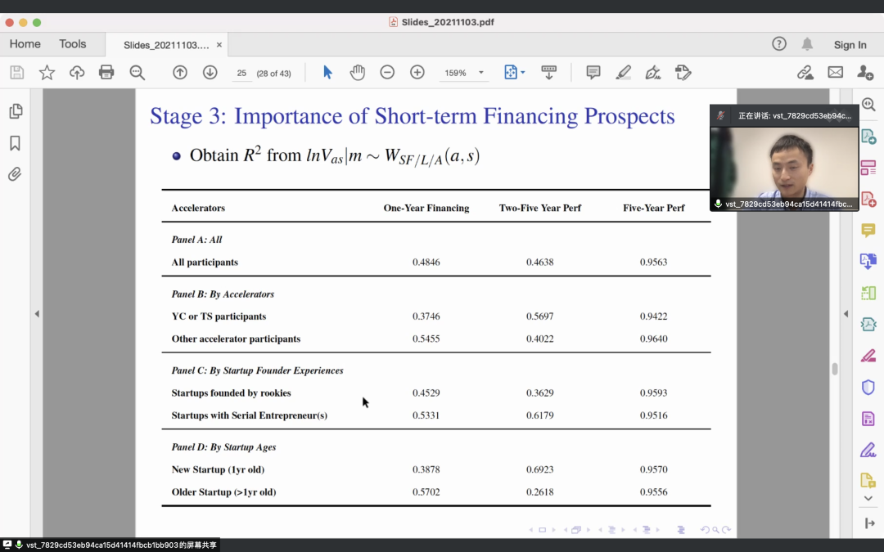The image size is (884, 552).
Task: Edit the page number field
Action: 241,73
